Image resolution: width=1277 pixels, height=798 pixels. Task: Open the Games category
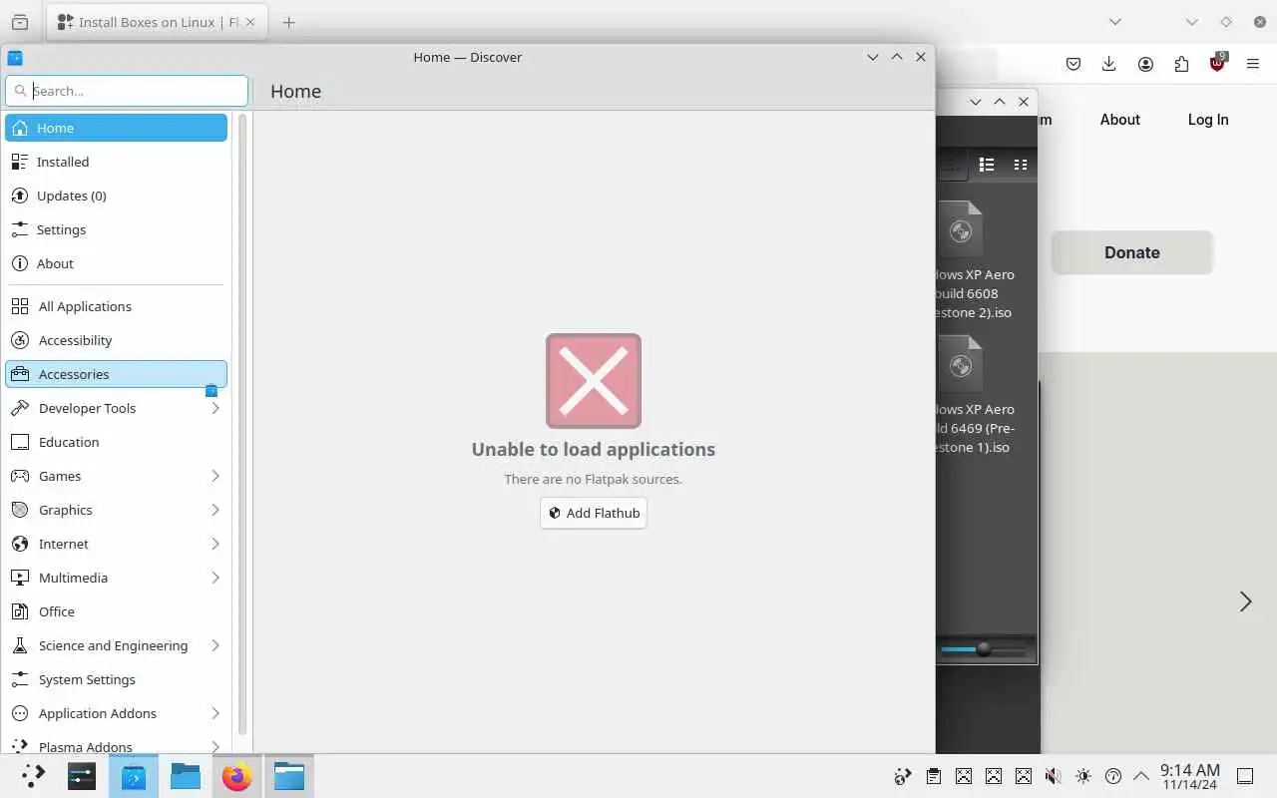point(116,476)
